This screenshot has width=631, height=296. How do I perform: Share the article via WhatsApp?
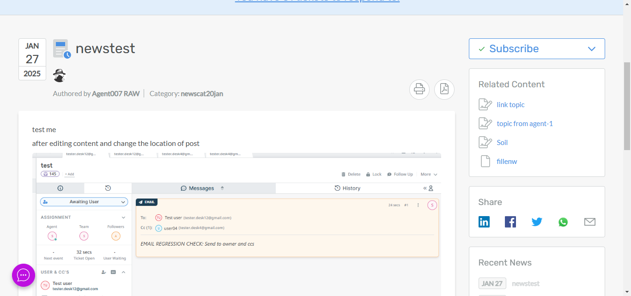(x=563, y=222)
